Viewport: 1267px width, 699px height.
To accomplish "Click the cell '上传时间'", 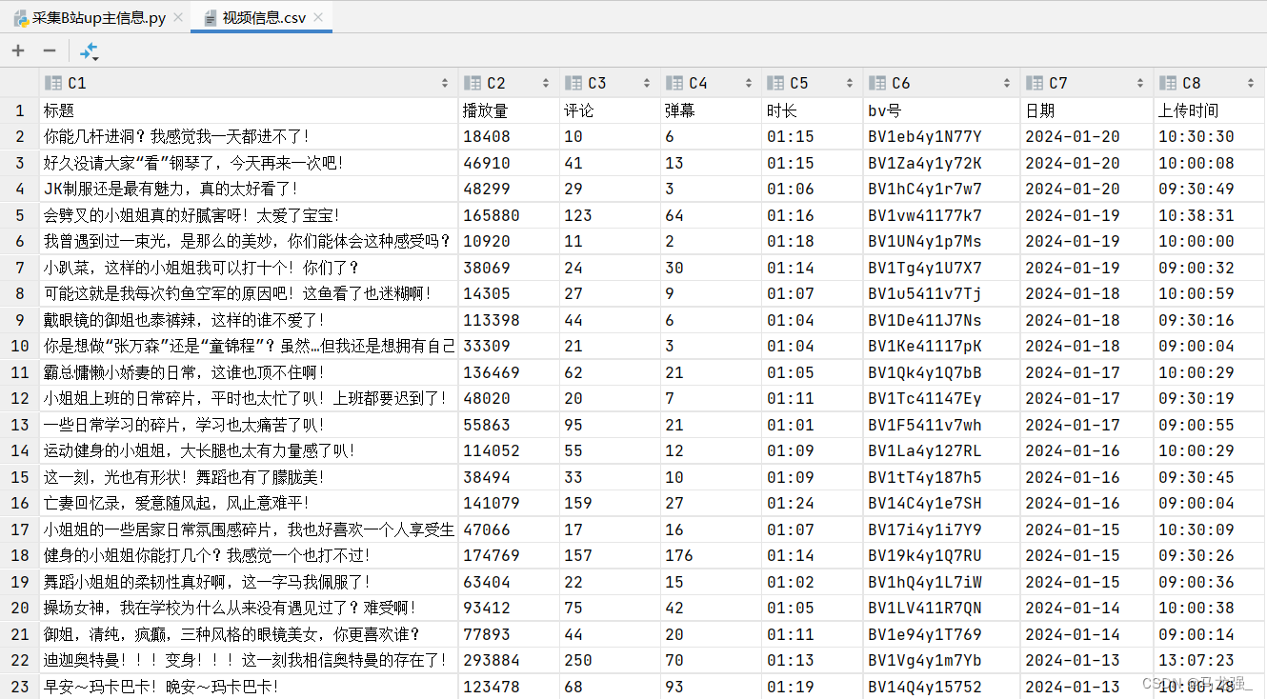I will click(x=1210, y=110).
